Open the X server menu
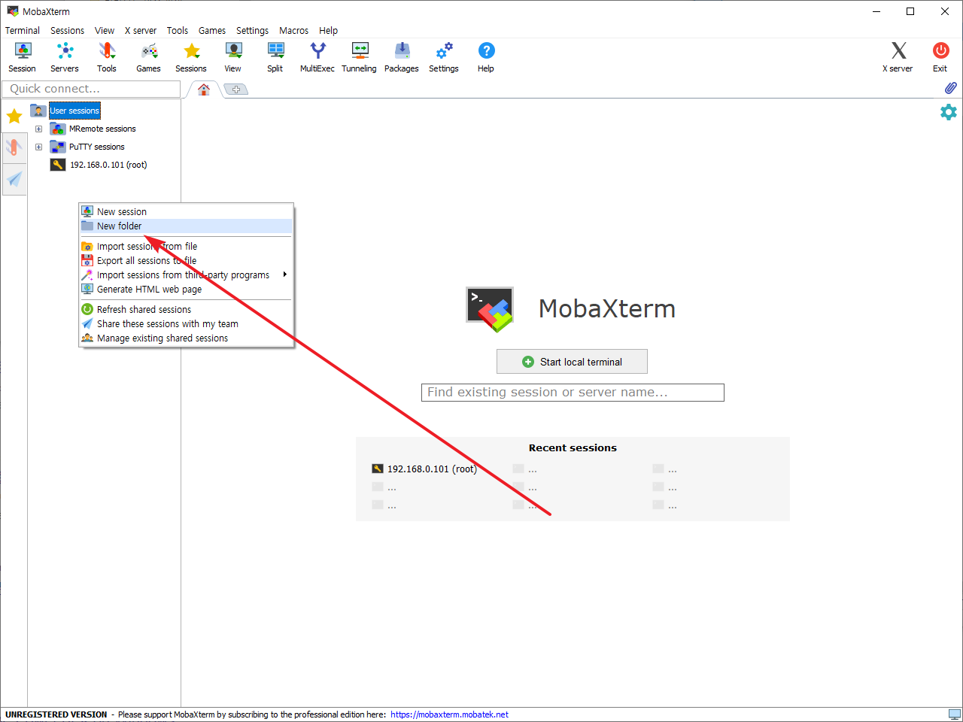963x722 pixels. 141,31
